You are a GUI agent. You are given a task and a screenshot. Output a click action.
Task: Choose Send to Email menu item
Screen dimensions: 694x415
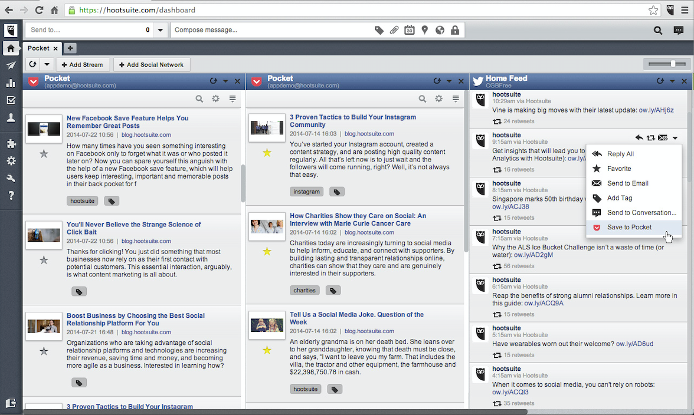[x=634, y=183]
